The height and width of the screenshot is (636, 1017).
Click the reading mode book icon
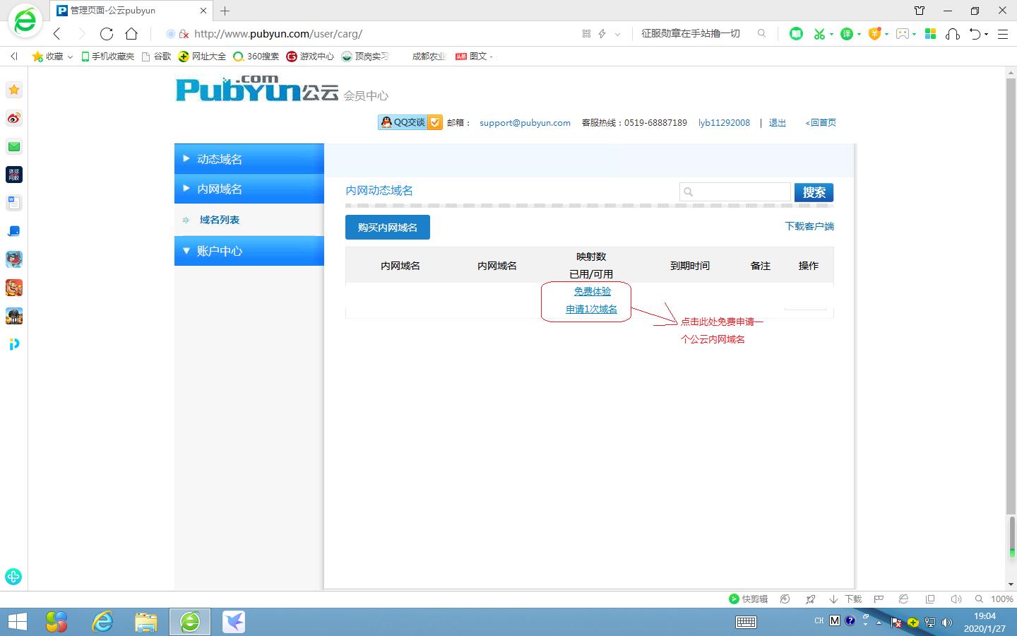(x=796, y=33)
